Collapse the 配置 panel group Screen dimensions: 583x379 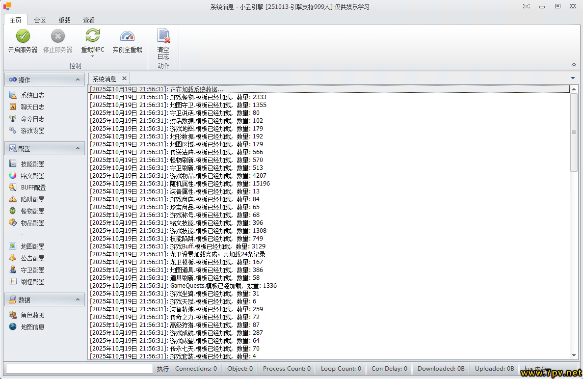click(78, 148)
